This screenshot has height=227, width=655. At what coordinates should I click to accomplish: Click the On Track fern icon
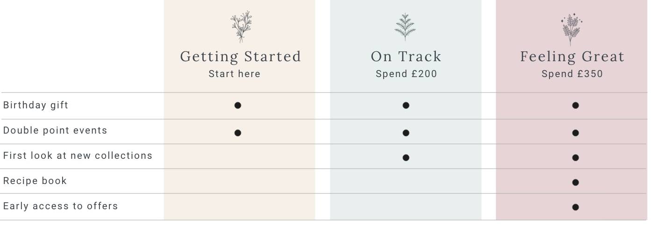pos(405,27)
